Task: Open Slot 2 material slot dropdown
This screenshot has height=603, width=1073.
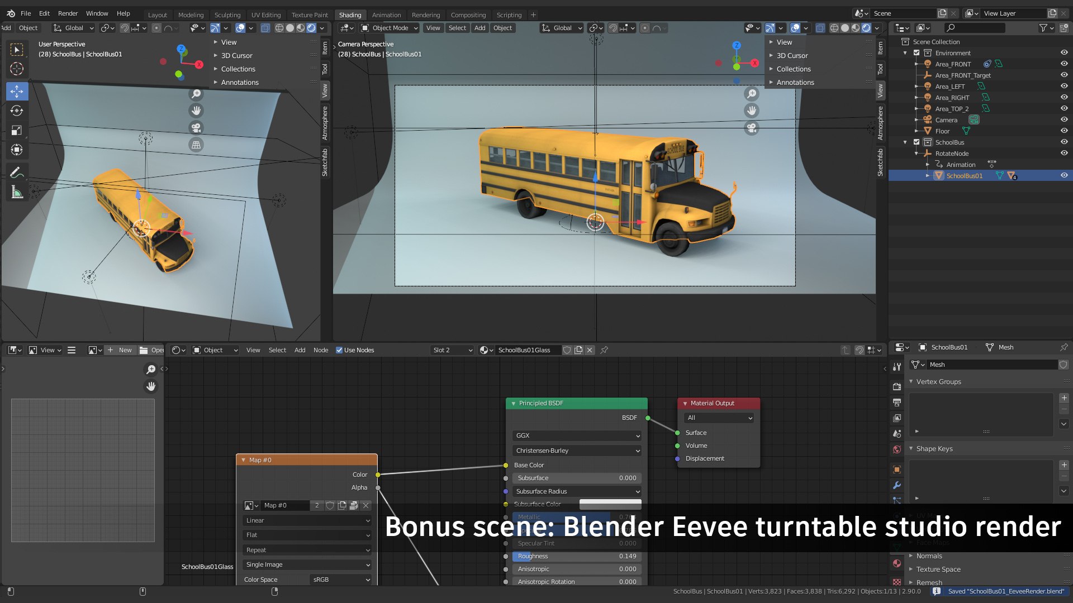Action: (452, 350)
